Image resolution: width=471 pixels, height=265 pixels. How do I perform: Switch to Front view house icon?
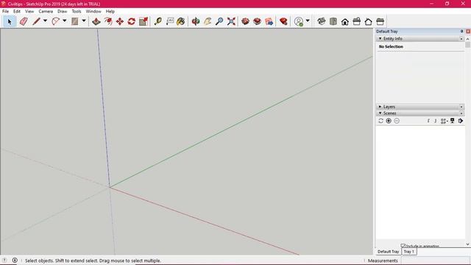pyautogui.click(x=345, y=21)
